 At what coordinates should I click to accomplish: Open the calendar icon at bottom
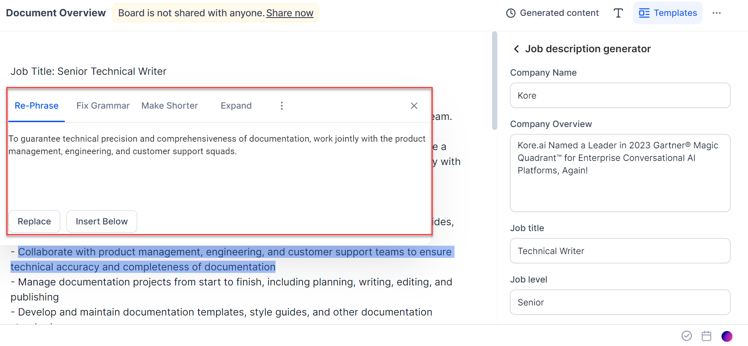pyautogui.click(x=707, y=336)
